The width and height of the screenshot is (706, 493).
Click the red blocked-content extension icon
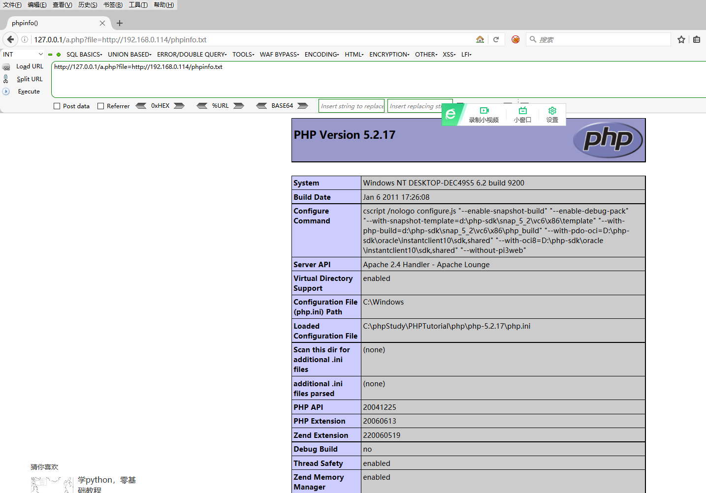[515, 39]
